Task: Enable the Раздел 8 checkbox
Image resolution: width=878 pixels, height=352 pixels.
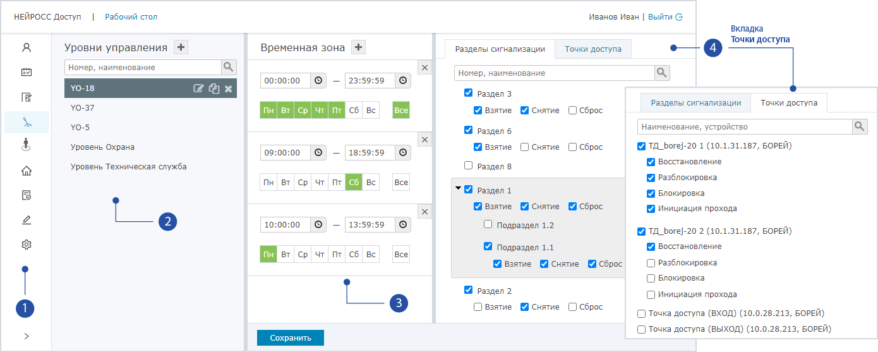Action: click(x=468, y=166)
